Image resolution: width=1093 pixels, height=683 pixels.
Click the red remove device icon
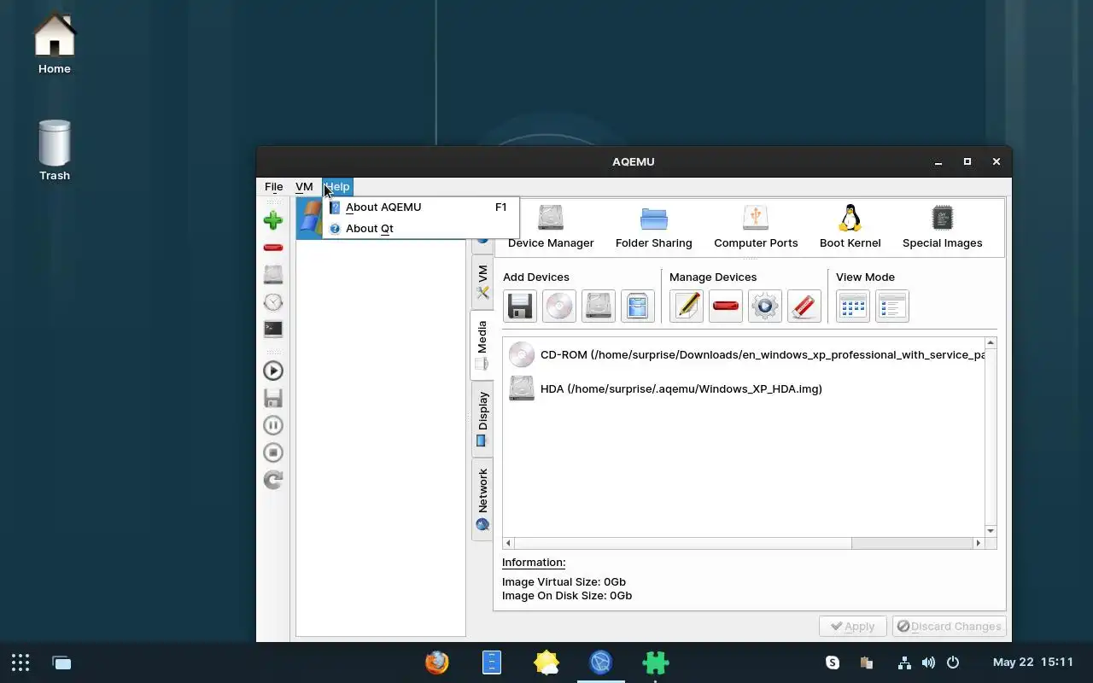point(726,306)
